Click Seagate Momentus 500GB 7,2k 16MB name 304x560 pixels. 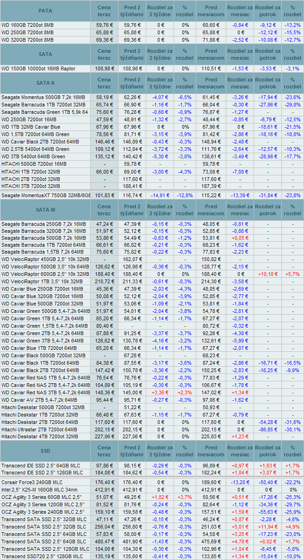(43, 97)
